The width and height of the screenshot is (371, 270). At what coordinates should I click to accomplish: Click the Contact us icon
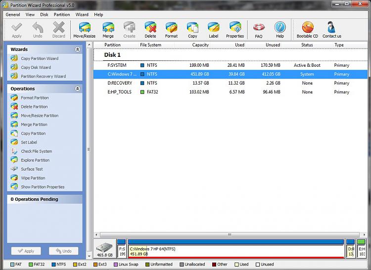tap(332, 27)
